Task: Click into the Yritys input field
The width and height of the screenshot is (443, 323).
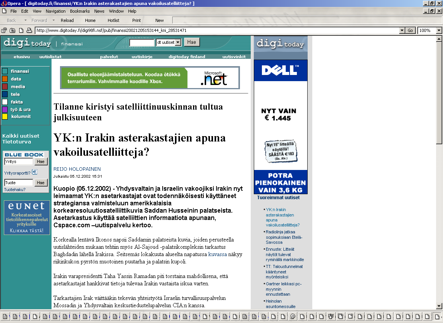Action: pyautogui.click(x=18, y=161)
